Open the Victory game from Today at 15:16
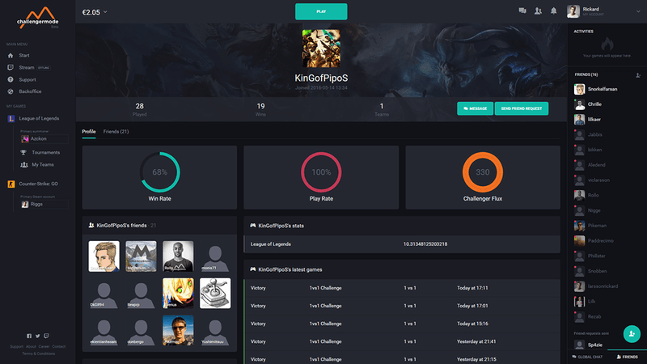Viewport: 647px width, 364px height. 402,324
